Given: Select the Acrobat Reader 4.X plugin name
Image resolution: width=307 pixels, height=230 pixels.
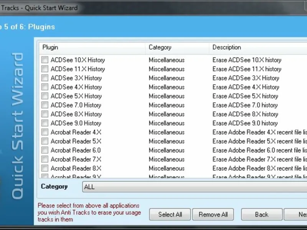Looking at the screenshot, I should pos(76,132).
